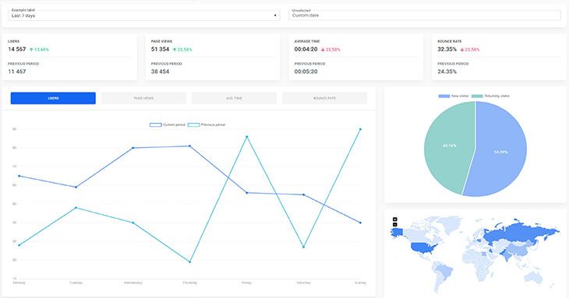Click the Saturday axis label

(303, 282)
